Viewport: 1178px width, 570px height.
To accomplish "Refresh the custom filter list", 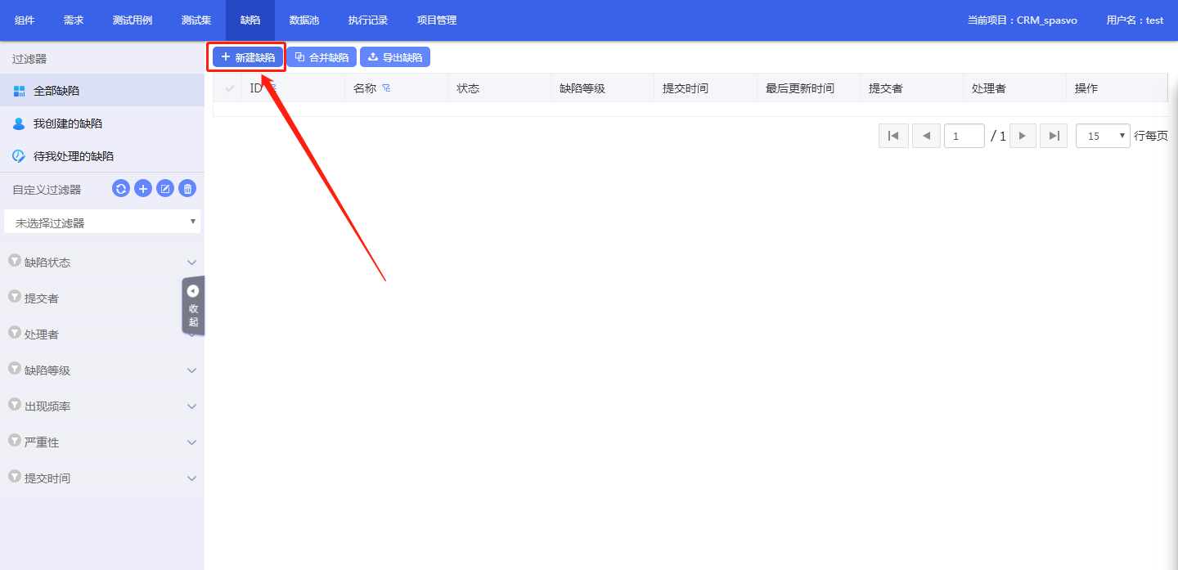I will coord(121,189).
